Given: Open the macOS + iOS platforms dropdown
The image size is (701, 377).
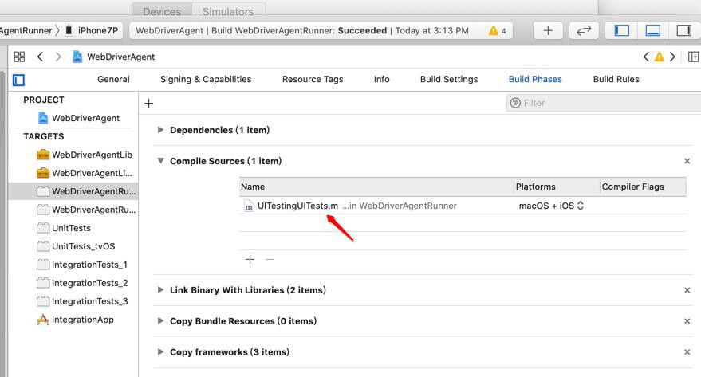Looking at the screenshot, I should click(x=551, y=206).
